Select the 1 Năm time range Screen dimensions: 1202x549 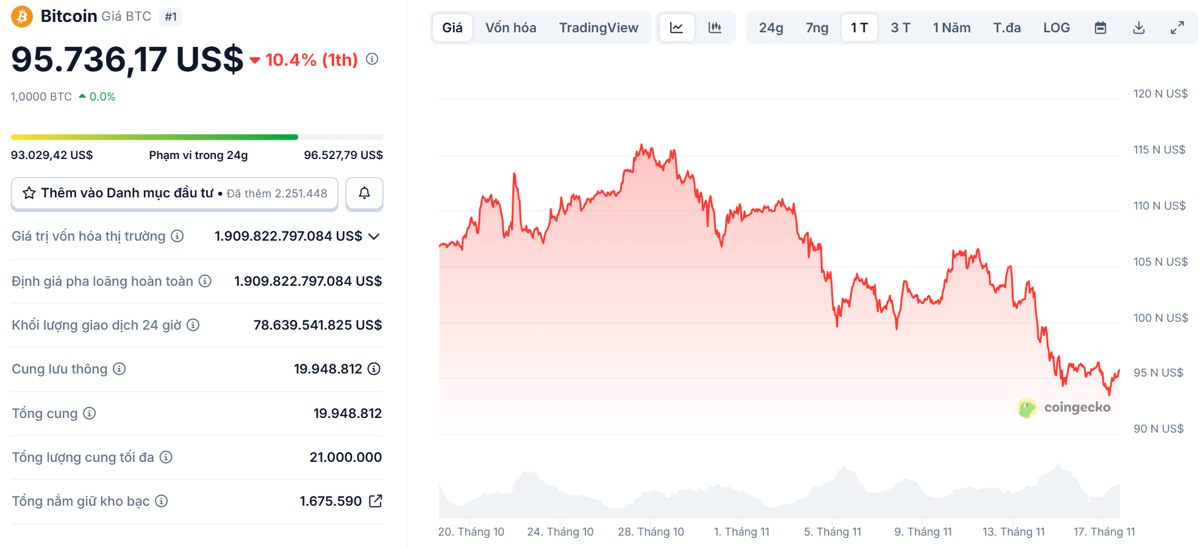pyautogui.click(x=951, y=27)
